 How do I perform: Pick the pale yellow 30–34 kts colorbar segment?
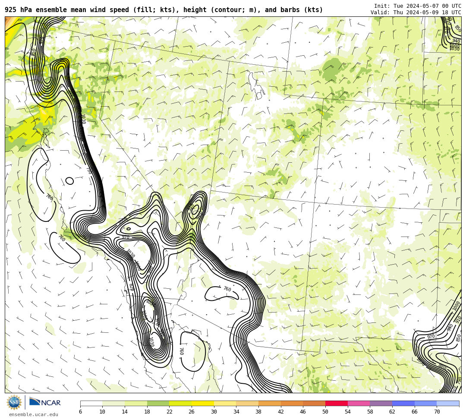pos(225,403)
